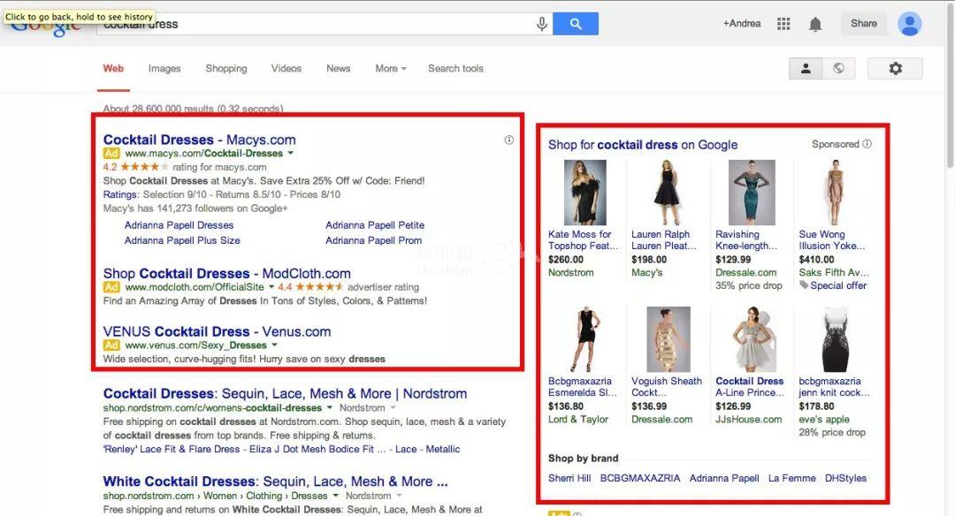This screenshot has width=955, height=516.
Task: Click the Adrianna Papell brand link
Action: (x=724, y=478)
